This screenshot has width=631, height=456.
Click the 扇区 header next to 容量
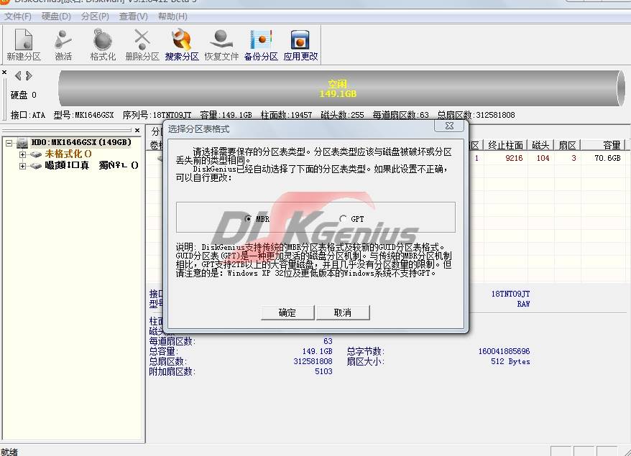(x=568, y=145)
